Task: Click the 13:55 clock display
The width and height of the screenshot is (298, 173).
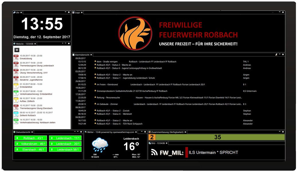Action: [x=42, y=24]
